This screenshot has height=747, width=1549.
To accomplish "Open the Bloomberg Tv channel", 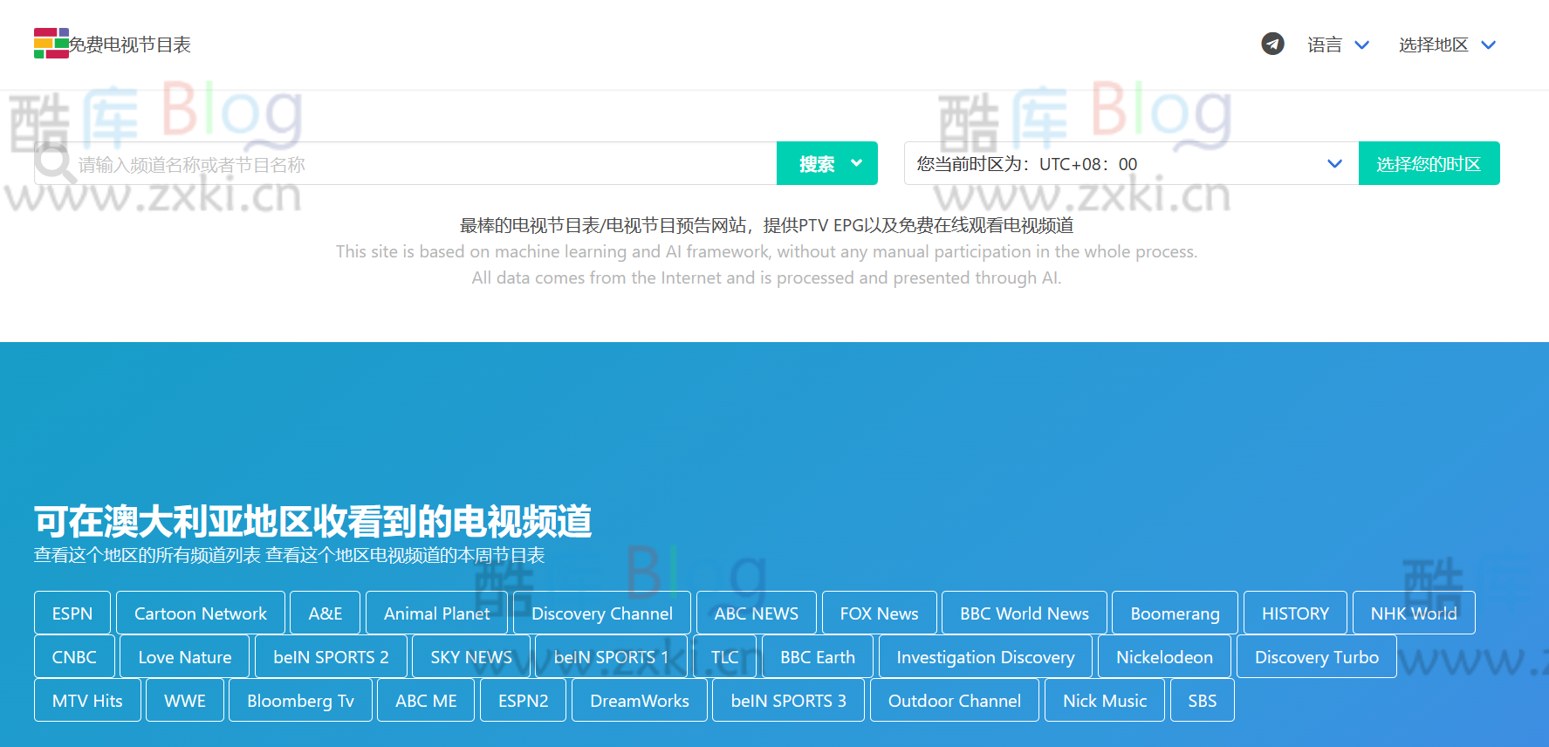I will coord(300,700).
